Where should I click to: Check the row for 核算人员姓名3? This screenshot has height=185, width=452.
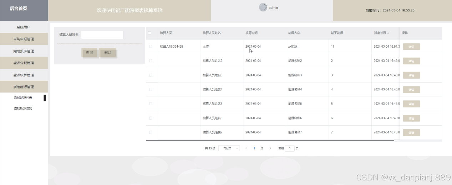[151, 75]
